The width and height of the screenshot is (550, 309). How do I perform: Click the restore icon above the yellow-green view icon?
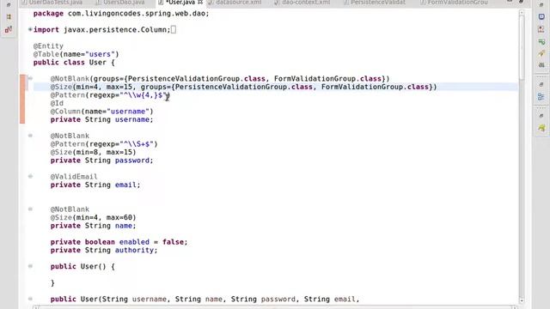tap(541, 116)
